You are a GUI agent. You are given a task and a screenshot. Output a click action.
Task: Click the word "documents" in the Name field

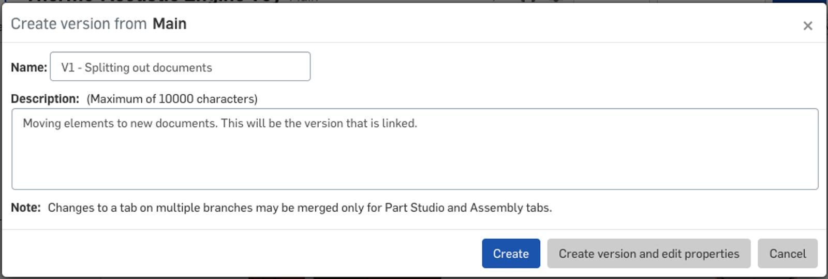click(187, 68)
